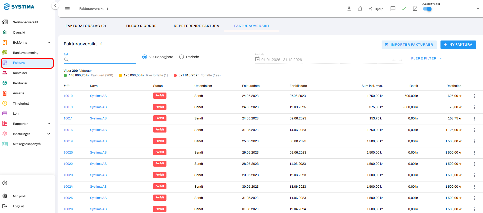Image resolution: width=483 pixels, height=213 pixels.
Task: Open the chat message icon
Action: pyautogui.click(x=393, y=9)
